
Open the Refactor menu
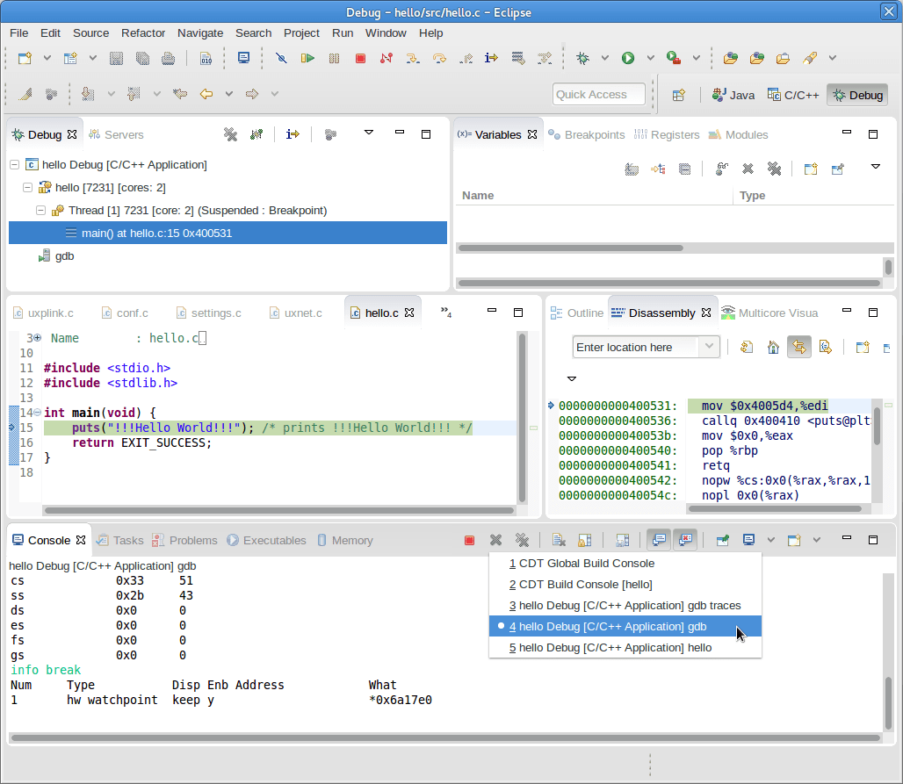point(142,33)
